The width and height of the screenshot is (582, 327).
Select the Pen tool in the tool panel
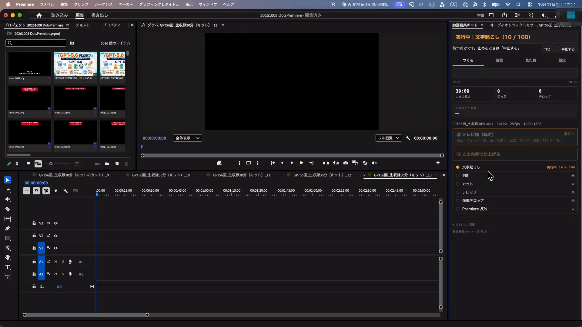8,229
